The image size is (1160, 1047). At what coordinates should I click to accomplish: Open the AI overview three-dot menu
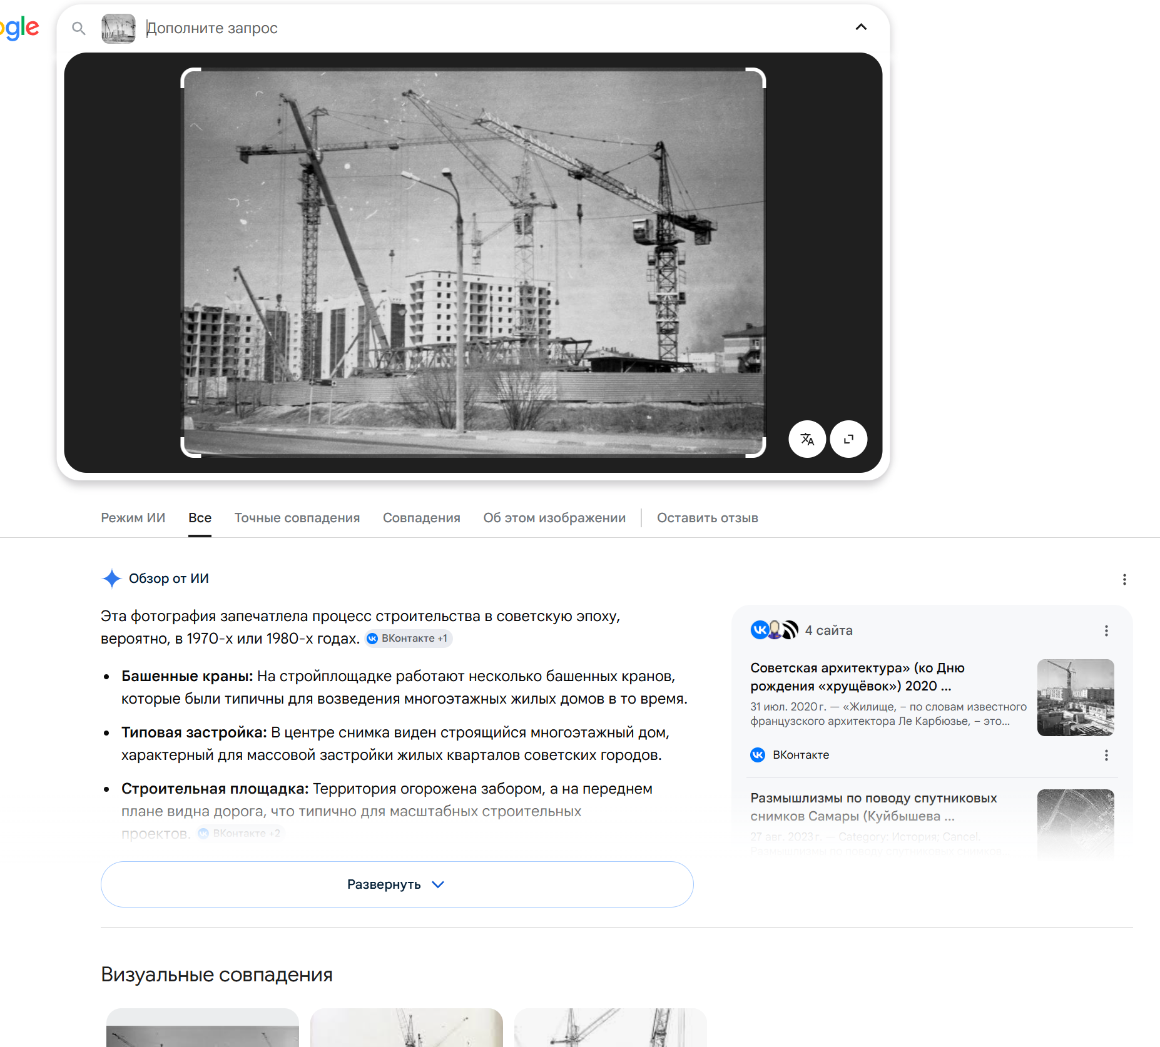[1124, 579]
